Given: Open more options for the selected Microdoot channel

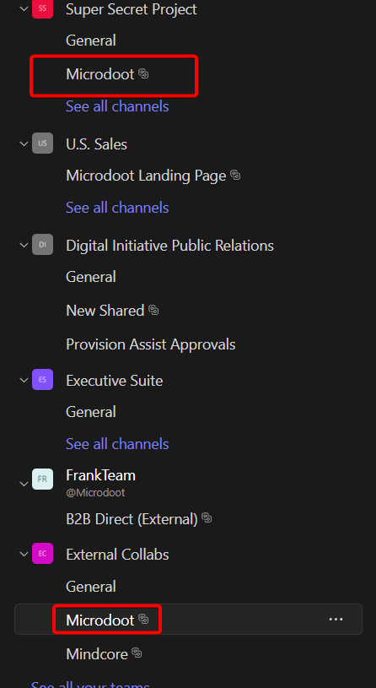Looking at the screenshot, I should coord(336,620).
